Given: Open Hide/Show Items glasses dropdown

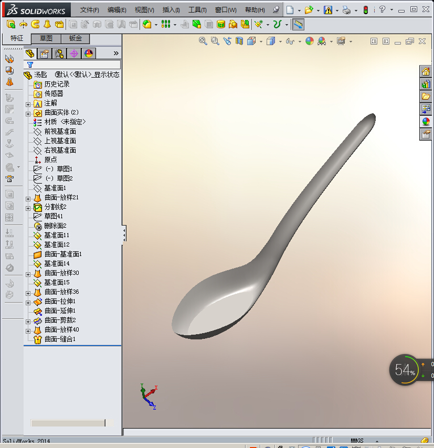Looking at the screenshot, I should pos(300,42).
